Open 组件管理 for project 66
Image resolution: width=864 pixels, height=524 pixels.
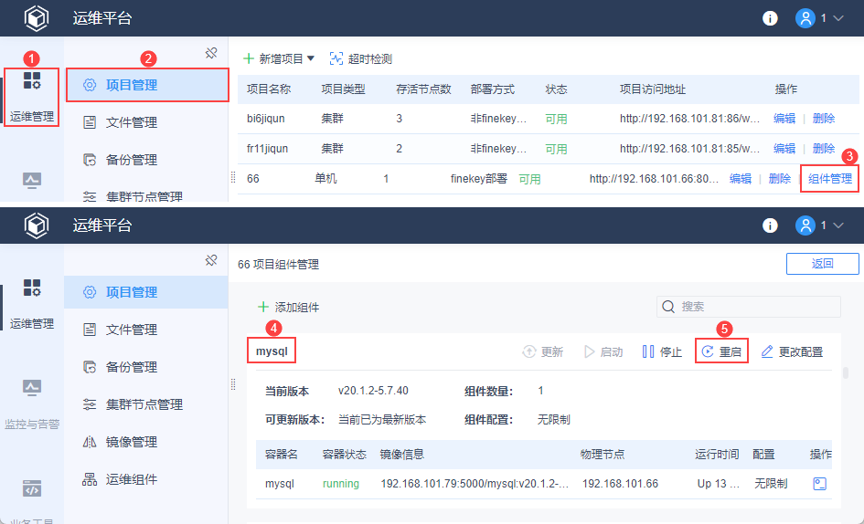pos(830,178)
